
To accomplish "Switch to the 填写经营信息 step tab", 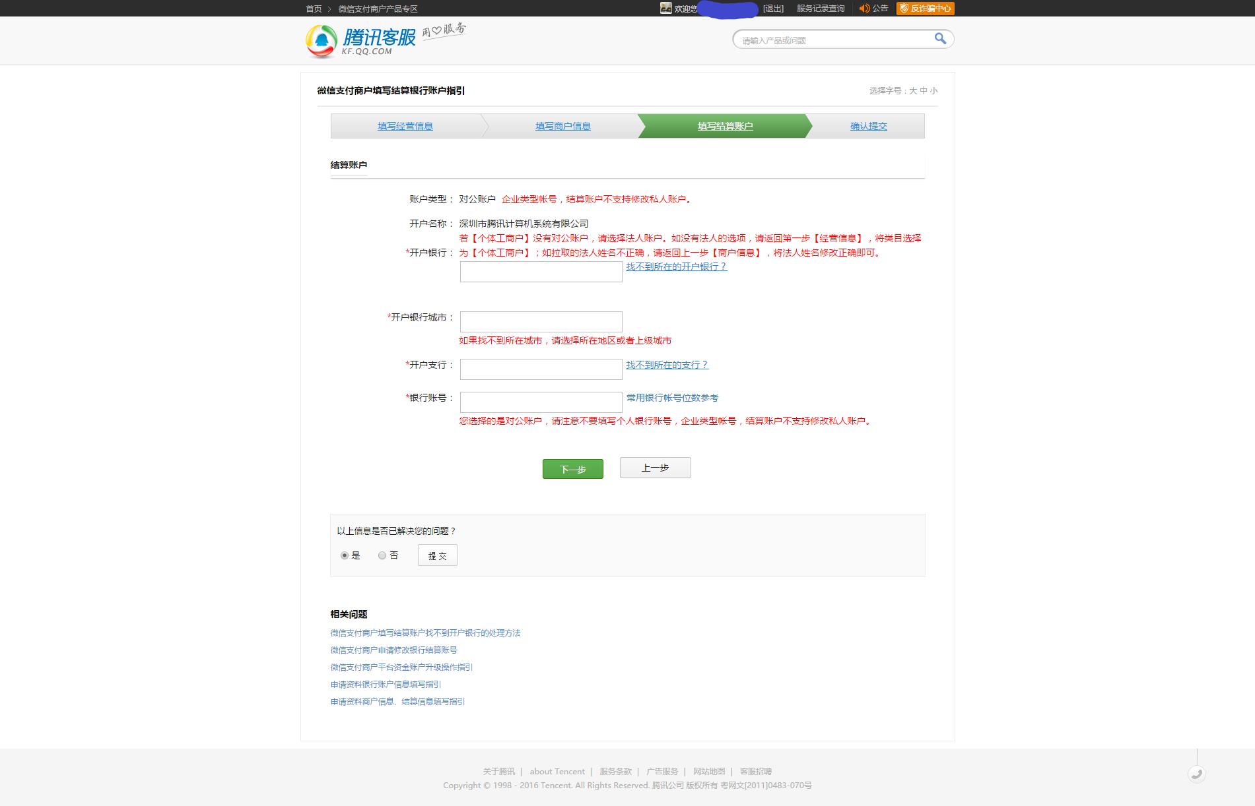I will (405, 125).
